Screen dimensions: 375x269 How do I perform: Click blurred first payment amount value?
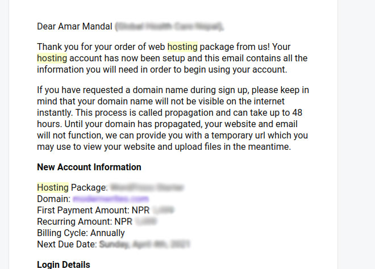163,210
